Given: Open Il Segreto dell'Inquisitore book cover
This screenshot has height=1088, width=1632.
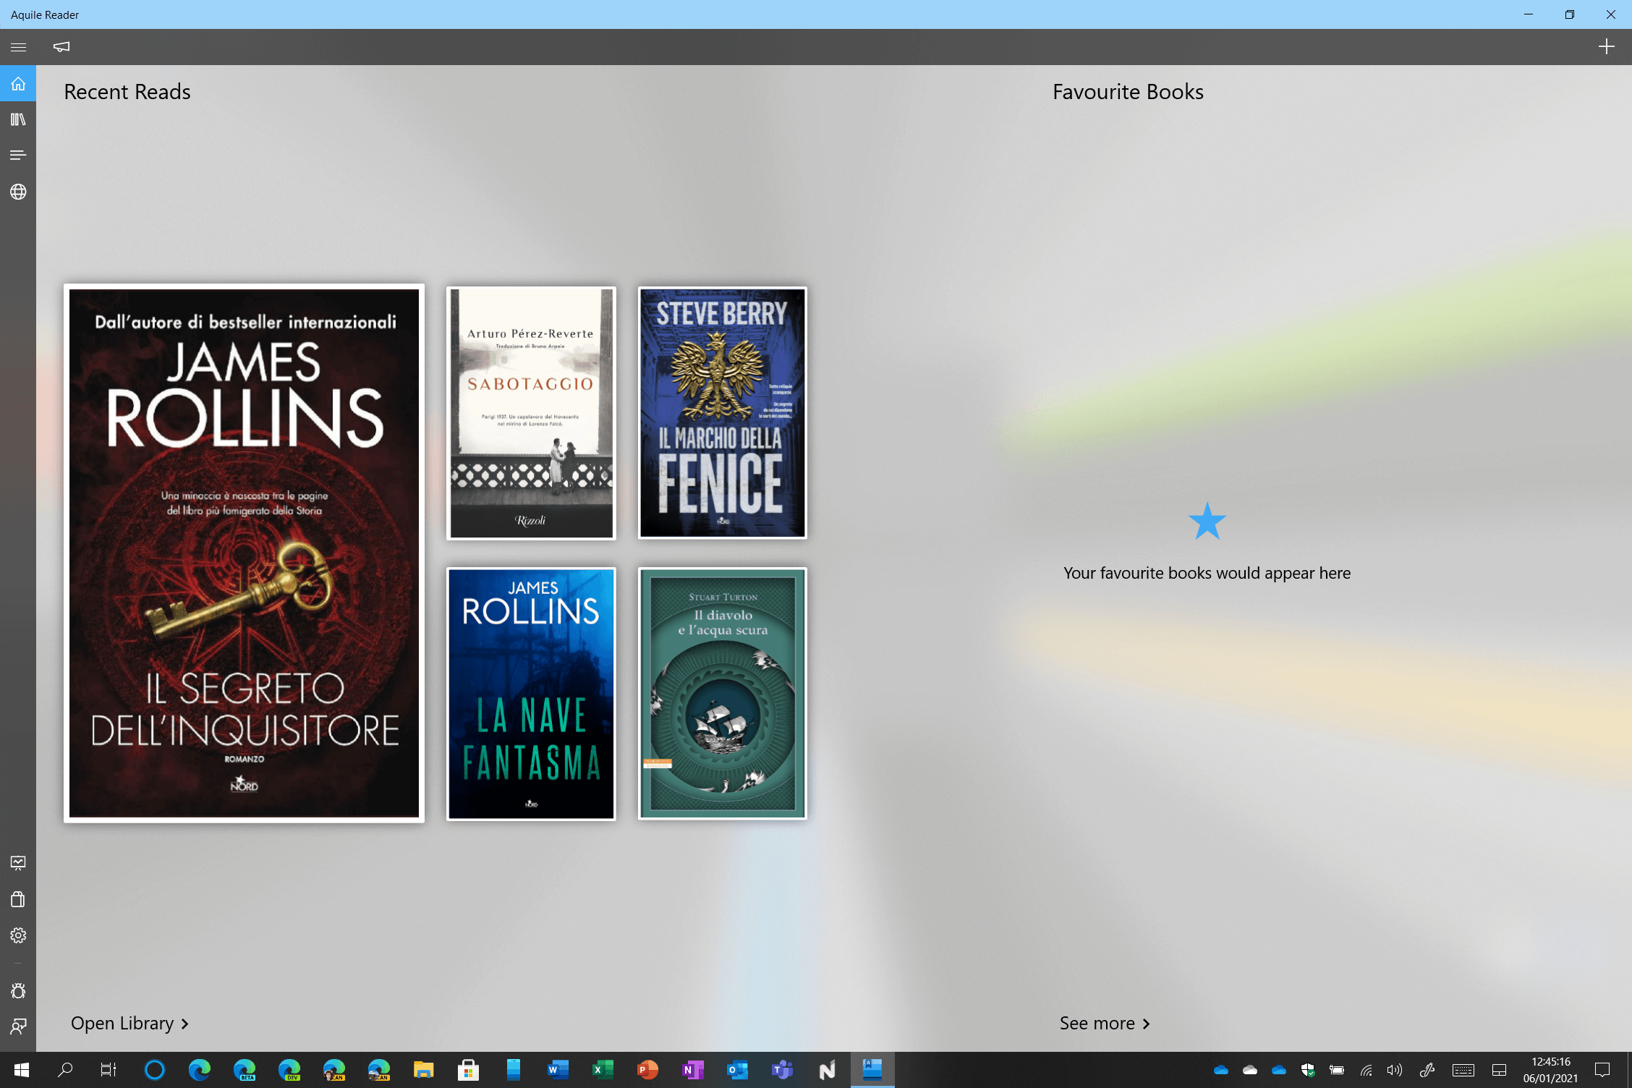Looking at the screenshot, I should pyautogui.click(x=245, y=553).
